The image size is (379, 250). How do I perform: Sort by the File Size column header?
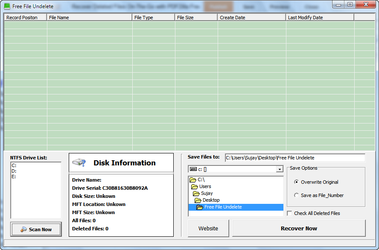196,18
